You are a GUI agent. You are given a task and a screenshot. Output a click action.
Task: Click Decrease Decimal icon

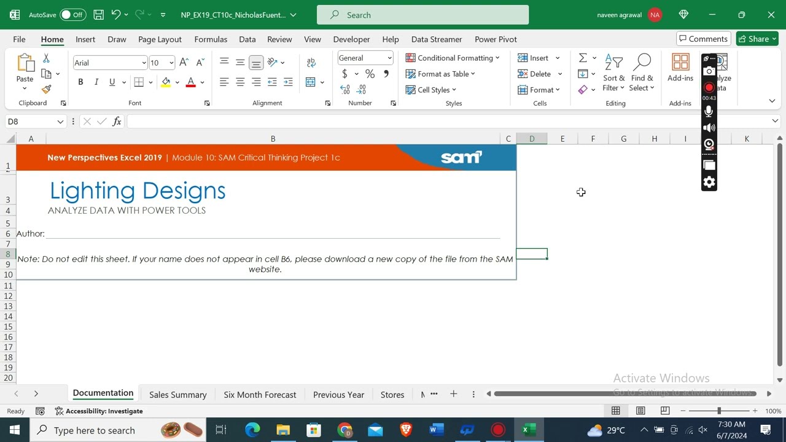coord(361,90)
